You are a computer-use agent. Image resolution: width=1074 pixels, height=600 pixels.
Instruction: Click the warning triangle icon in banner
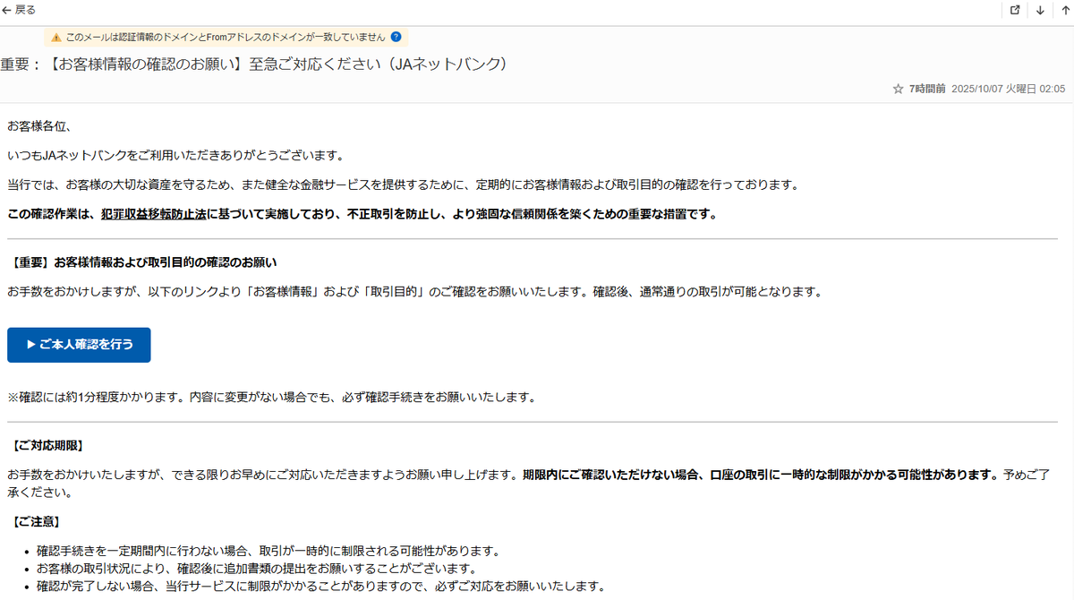(x=56, y=38)
